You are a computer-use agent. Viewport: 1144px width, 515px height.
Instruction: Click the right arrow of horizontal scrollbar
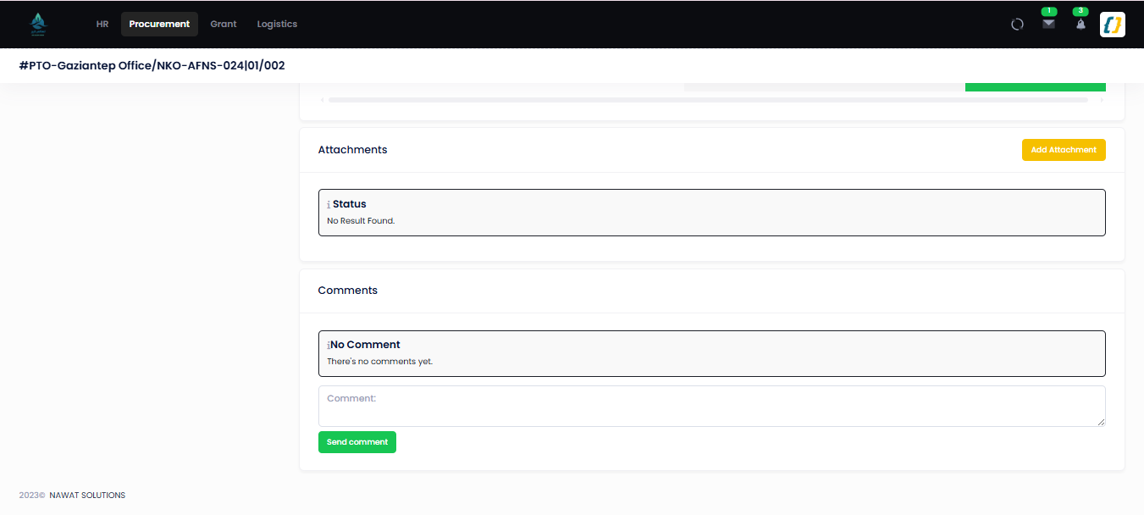[x=1102, y=100]
